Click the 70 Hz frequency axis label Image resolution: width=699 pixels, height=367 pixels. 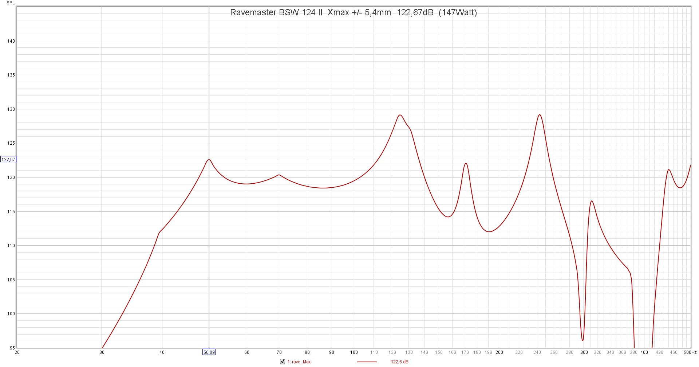279,352
